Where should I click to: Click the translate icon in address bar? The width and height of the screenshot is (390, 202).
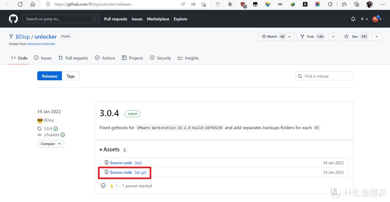click(193, 4)
